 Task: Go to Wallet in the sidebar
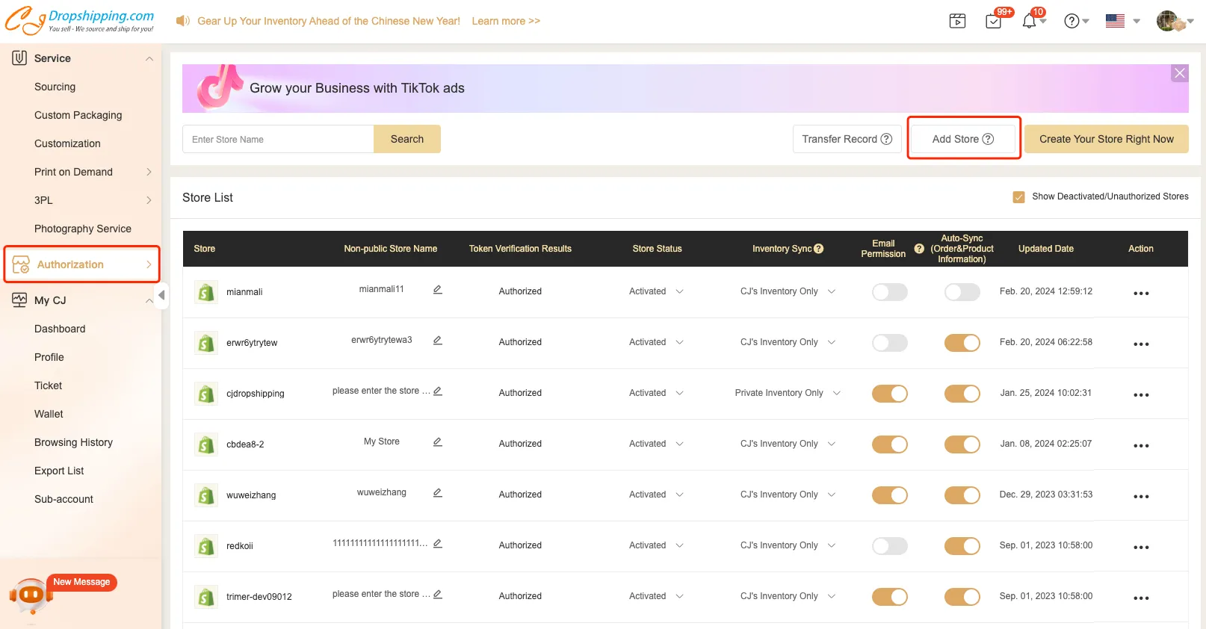point(49,414)
